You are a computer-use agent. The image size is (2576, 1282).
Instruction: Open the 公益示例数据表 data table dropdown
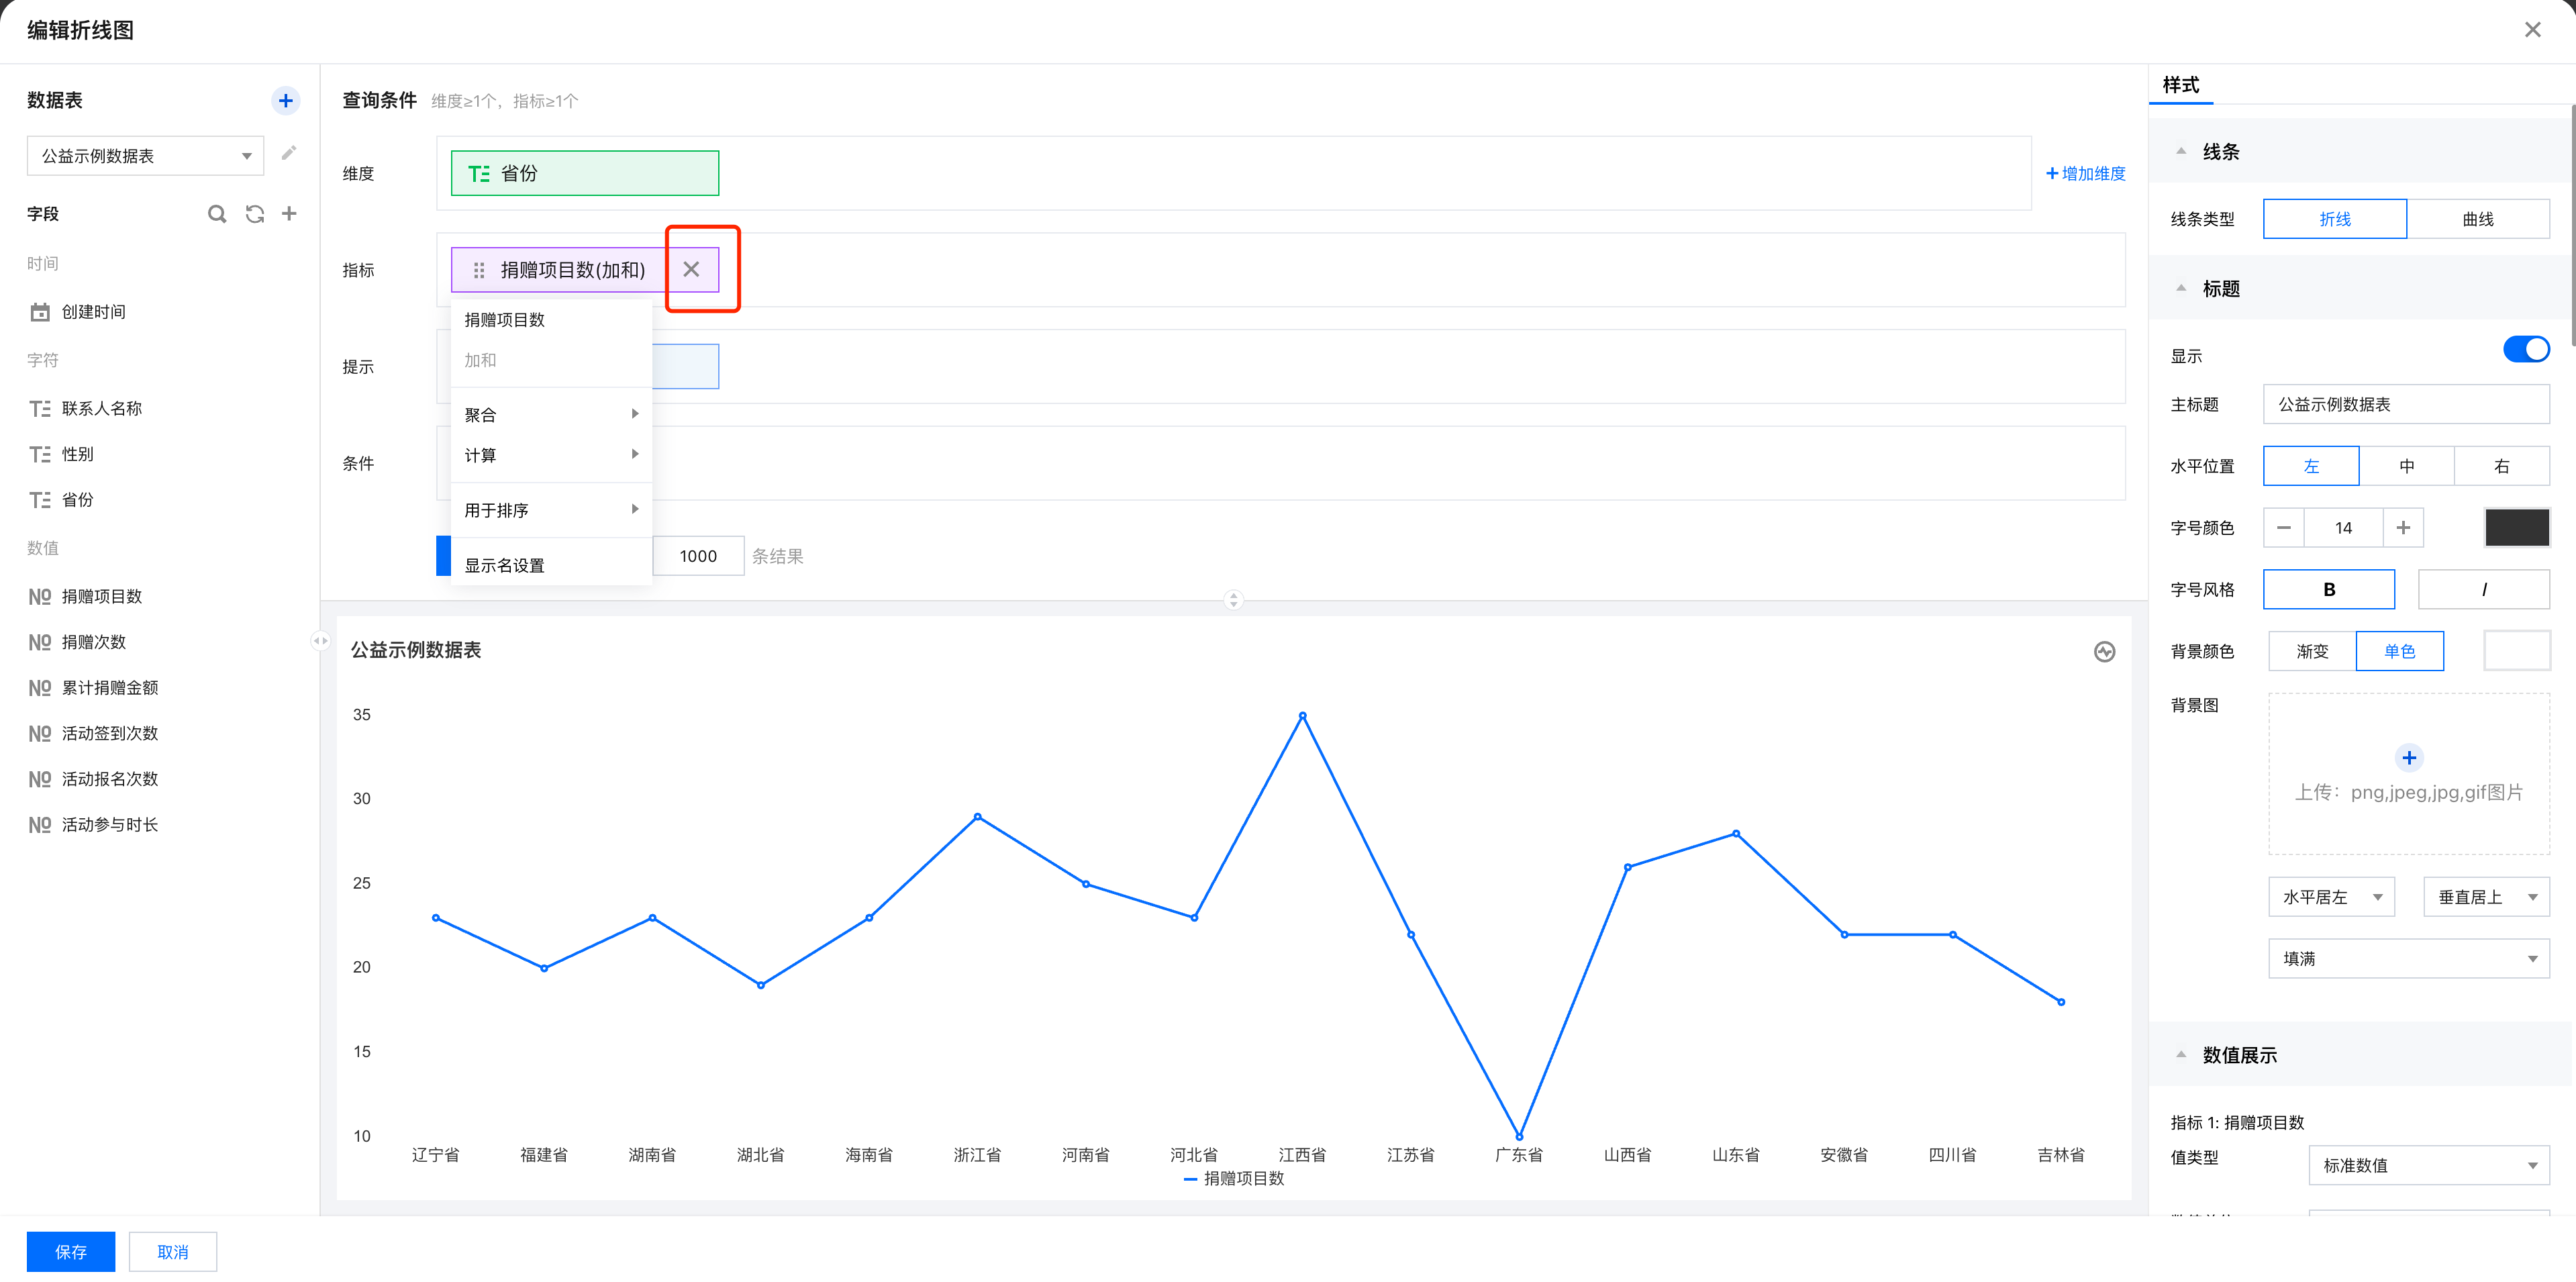pos(145,156)
